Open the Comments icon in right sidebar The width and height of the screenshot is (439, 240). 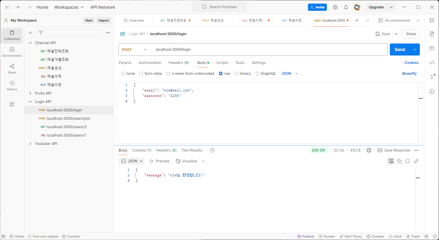point(432,48)
